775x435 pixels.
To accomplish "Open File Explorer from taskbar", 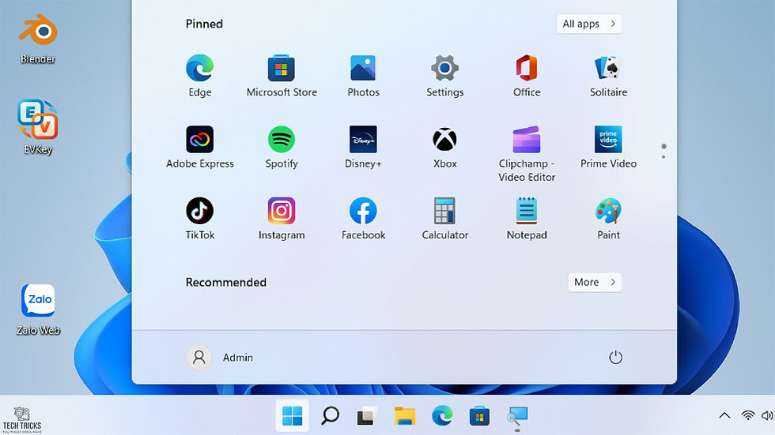I will [405, 416].
